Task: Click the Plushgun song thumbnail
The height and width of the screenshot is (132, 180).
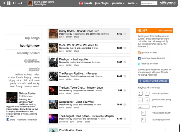Action: click(x=53, y=62)
